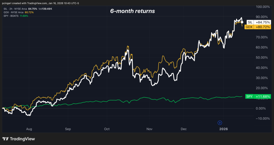This screenshot has width=274, height=145.
Task: Click the blue dividend D marker
Action: coord(220,123)
